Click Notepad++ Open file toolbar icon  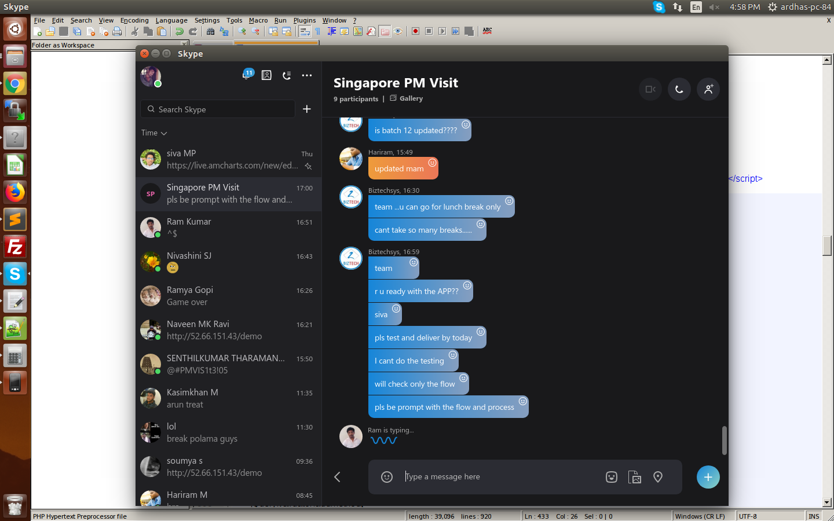tap(50, 31)
